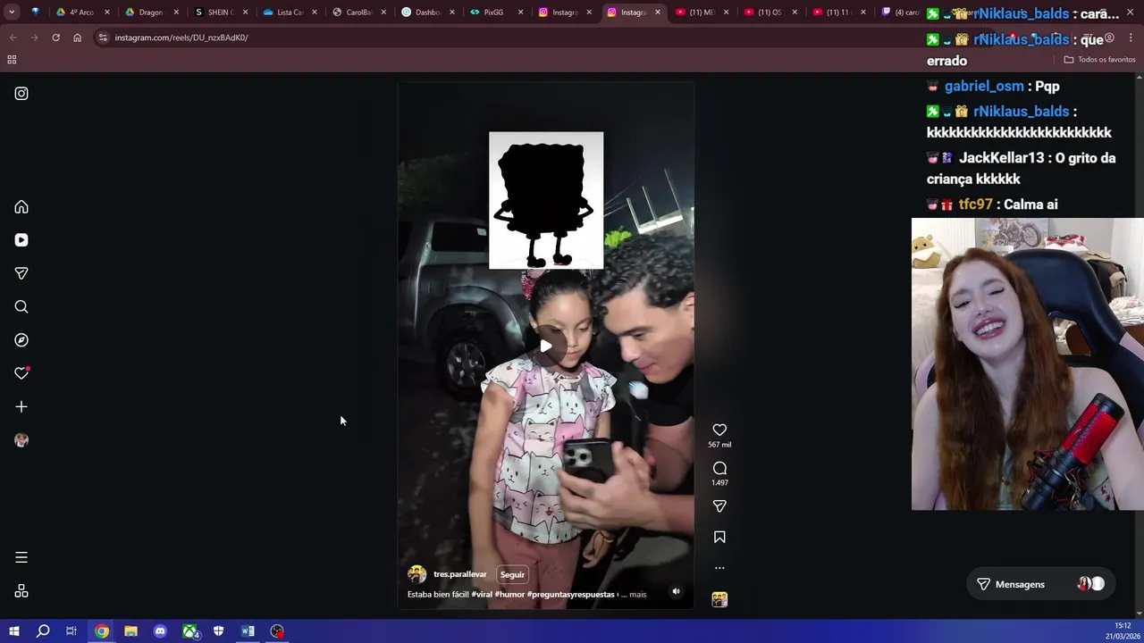Image resolution: width=1144 pixels, height=643 pixels.
Task: Save the reel with bookmark icon
Action: click(x=719, y=537)
